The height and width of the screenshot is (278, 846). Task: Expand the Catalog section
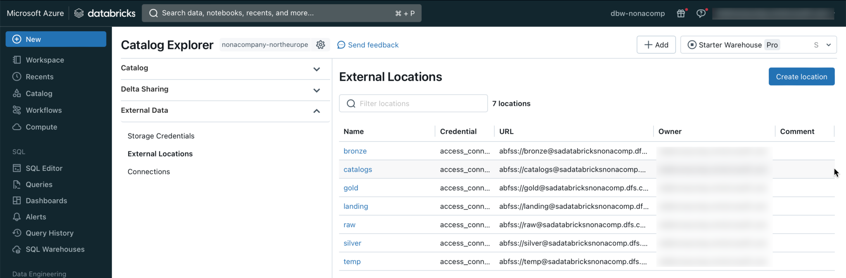tap(316, 69)
